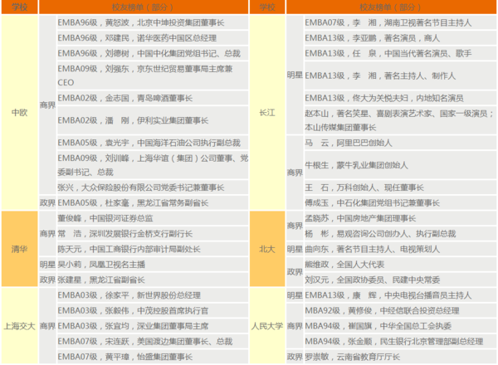
Task: Select the row for 牛根生, 蒙牛乳业集团创始人
Action: (x=400, y=165)
